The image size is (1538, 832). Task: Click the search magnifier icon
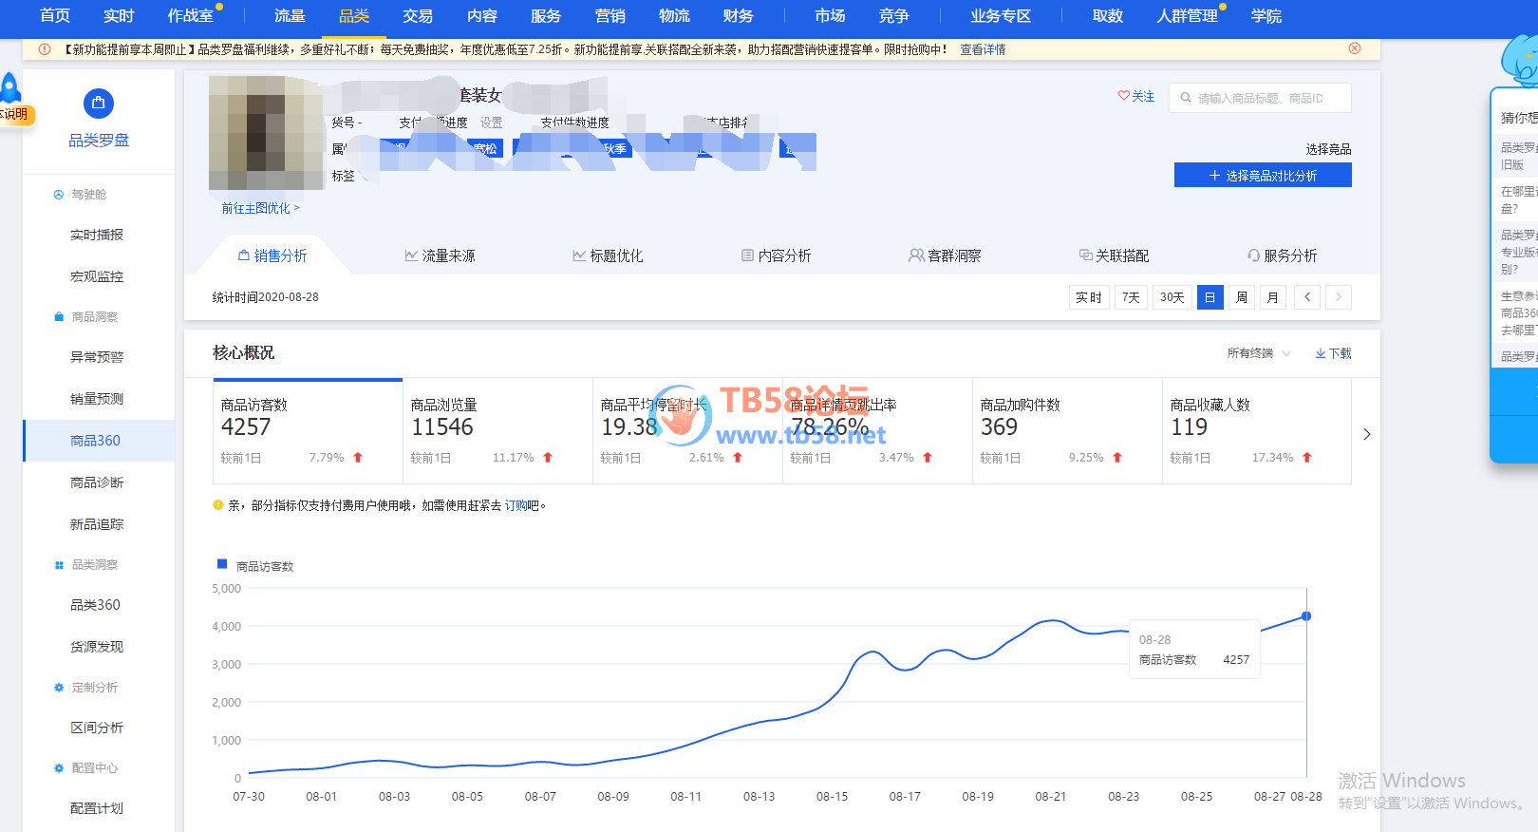coord(1186,98)
